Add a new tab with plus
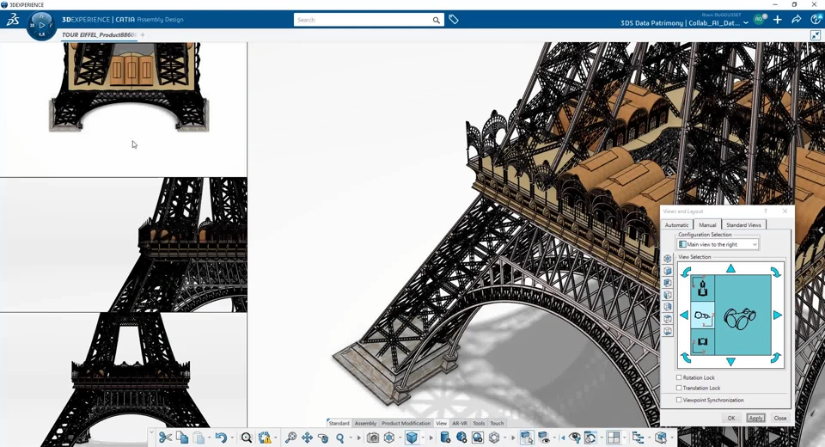This screenshot has height=447, width=825. tap(143, 34)
